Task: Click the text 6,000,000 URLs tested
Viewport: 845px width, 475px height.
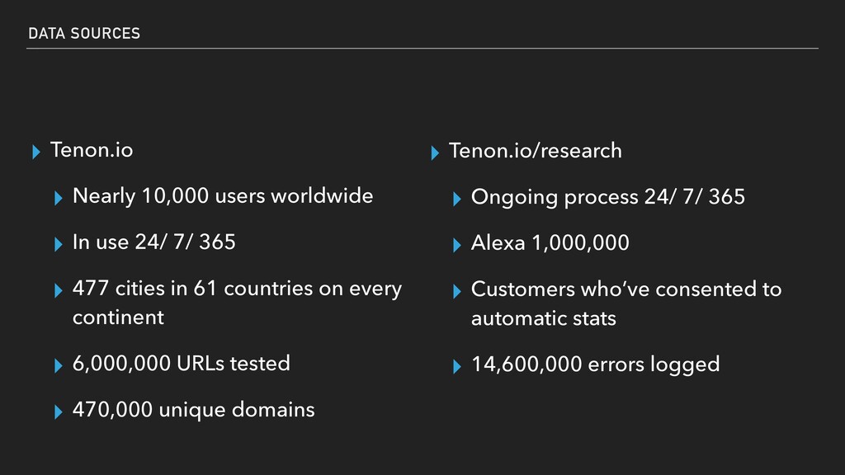Action: click(181, 364)
